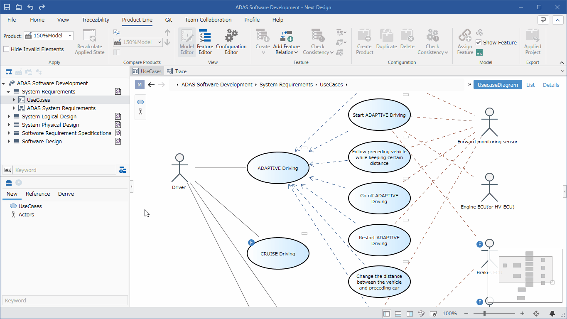This screenshot has height=319, width=567.
Task: Click the Save icon in title bar
Action: tap(7, 7)
